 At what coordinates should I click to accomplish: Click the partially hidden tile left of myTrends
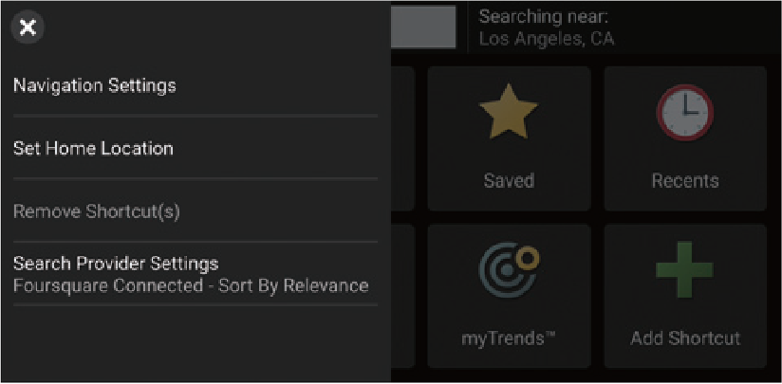[x=403, y=296]
